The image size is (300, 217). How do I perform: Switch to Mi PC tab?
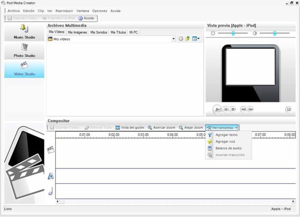pyautogui.click(x=133, y=32)
